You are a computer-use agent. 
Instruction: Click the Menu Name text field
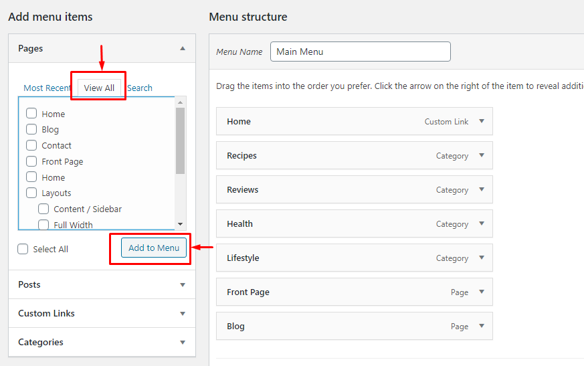tap(360, 52)
